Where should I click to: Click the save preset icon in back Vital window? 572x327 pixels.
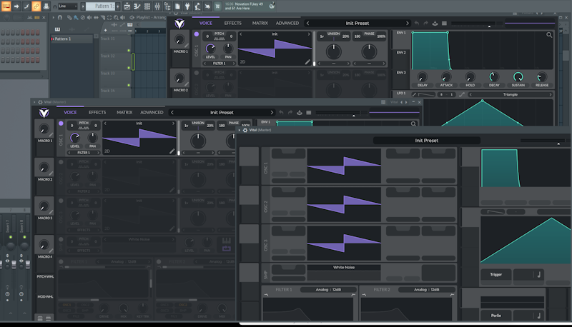click(x=435, y=23)
